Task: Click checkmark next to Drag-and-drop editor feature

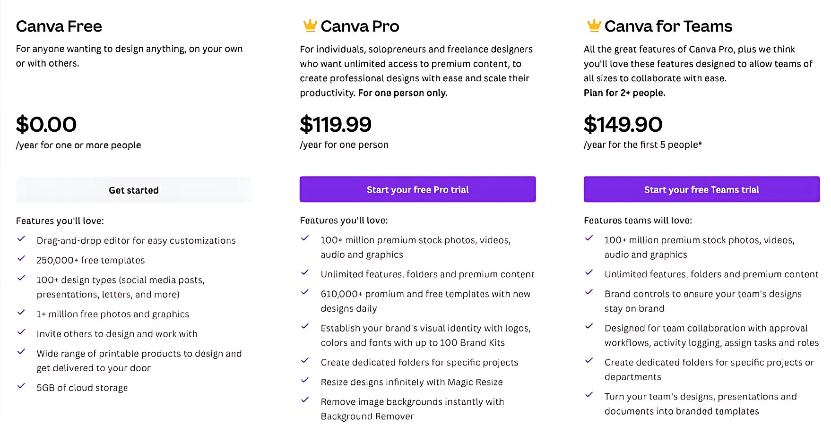Action: click(21, 239)
